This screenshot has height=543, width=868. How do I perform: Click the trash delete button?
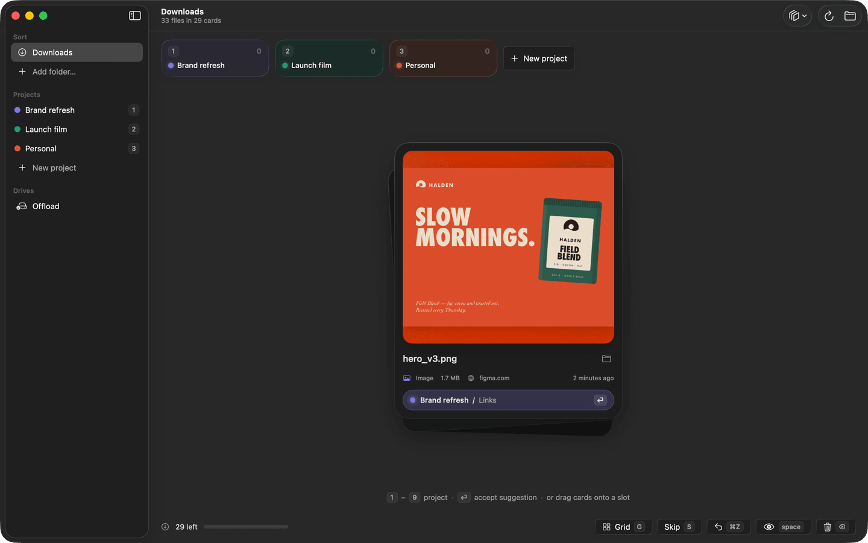click(x=836, y=527)
